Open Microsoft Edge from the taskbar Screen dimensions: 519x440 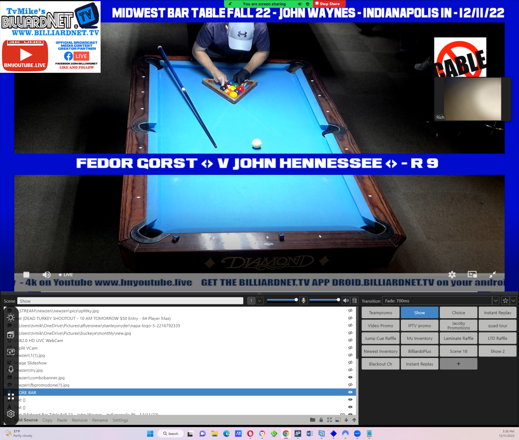coord(226,434)
